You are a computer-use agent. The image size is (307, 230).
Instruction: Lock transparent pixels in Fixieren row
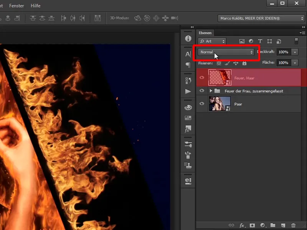coord(219,63)
